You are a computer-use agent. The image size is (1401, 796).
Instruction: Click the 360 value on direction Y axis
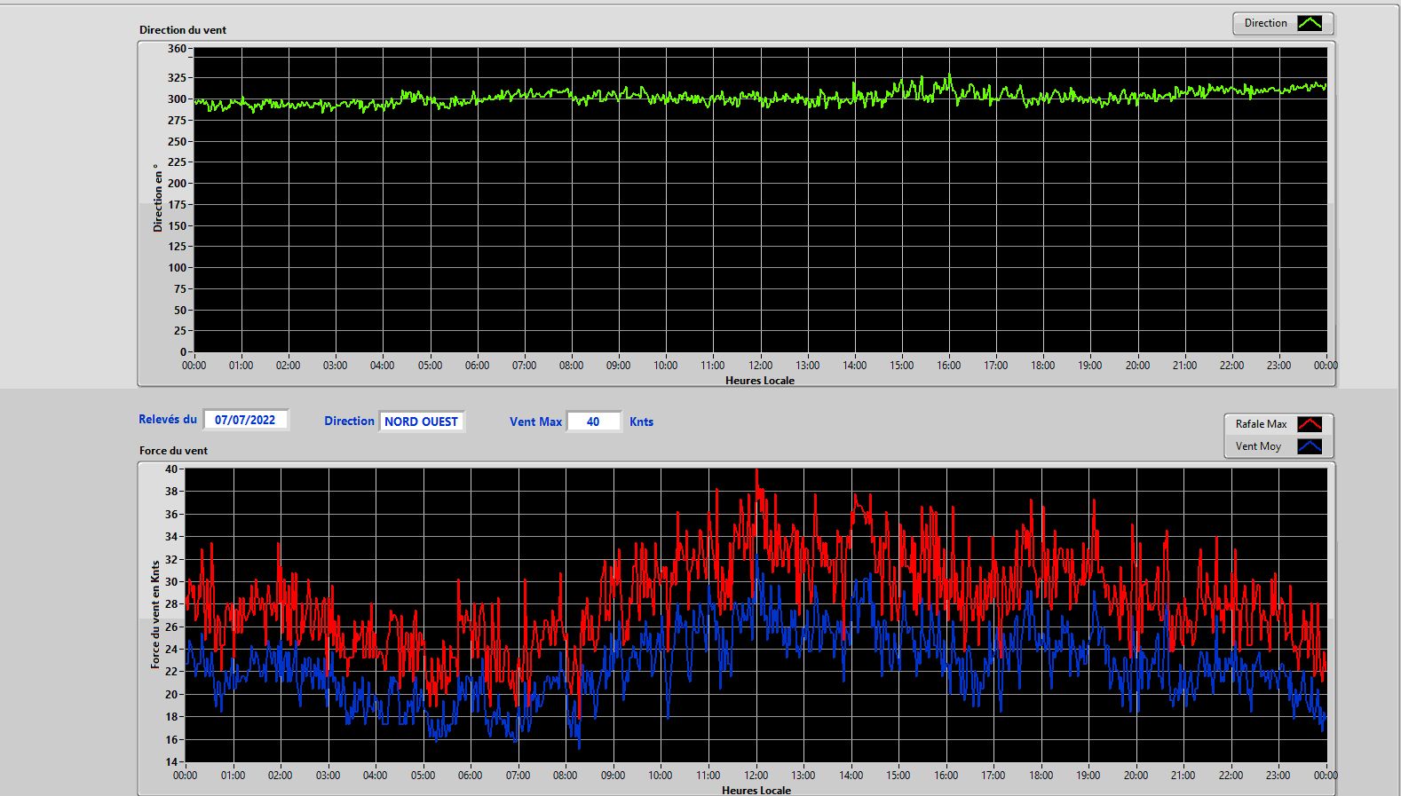click(x=177, y=49)
